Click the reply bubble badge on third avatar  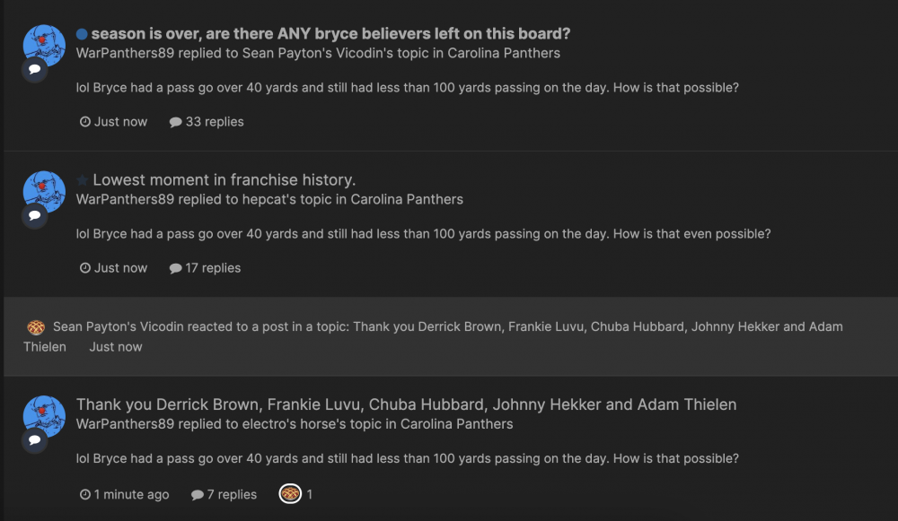[x=34, y=440]
